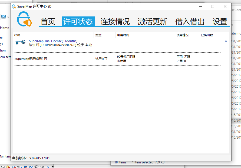Viewport: 241px width, 168px height.
Task: Minimize the SuperMap 许可中心 window
Action: pyautogui.click(x=200, y=6)
